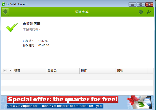This screenshot has height=110, width=156.
Task: Click the 15 months subscription offer text
Action: point(55,106)
